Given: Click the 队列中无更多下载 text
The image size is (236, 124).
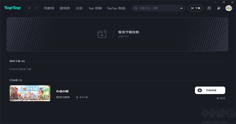Looking at the screenshot, I should coord(20,69).
